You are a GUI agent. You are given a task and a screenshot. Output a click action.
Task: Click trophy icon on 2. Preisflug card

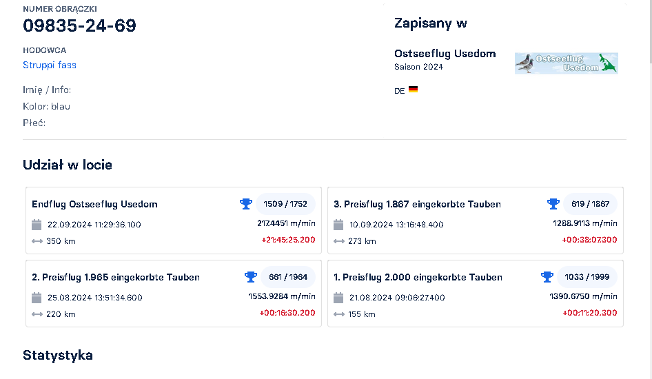click(251, 277)
